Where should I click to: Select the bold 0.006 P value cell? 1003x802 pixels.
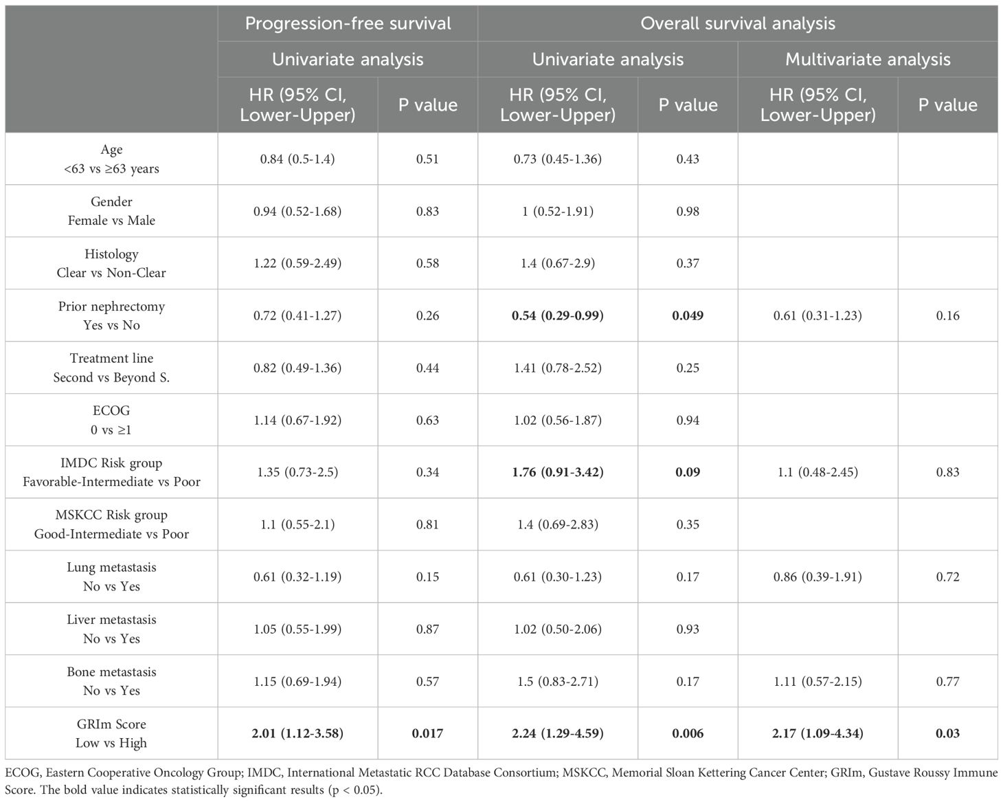point(688,733)
